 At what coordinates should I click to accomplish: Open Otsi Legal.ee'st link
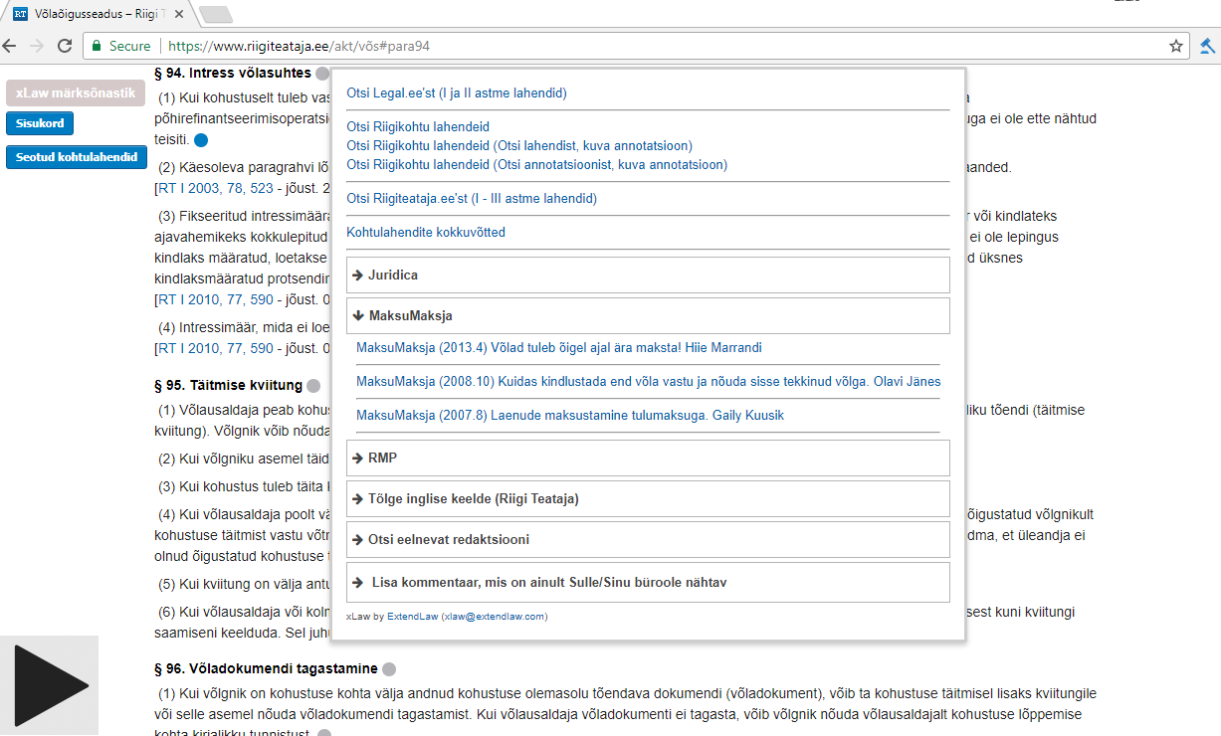coord(457,93)
